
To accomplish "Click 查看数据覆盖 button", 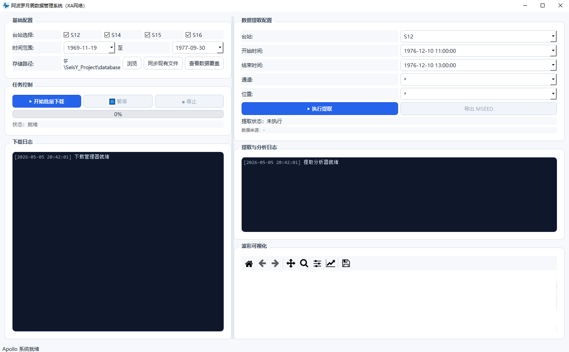I will (x=204, y=63).
